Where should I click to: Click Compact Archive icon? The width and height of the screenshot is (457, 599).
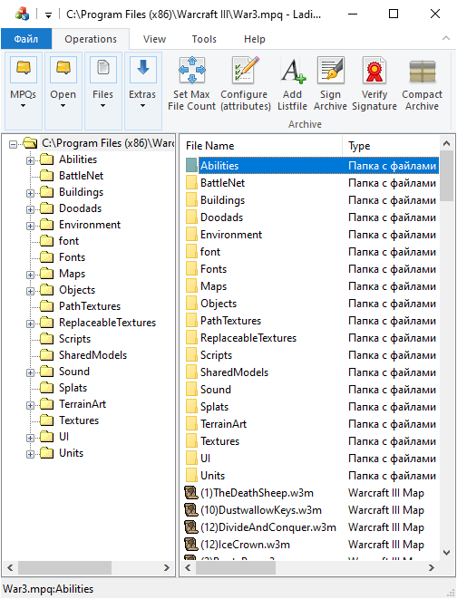423,71
